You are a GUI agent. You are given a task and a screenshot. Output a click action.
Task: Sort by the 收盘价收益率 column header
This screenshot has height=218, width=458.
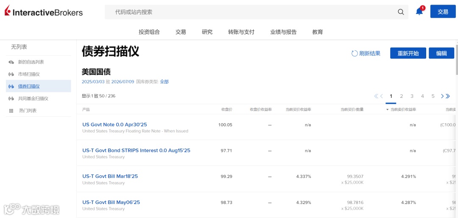[261, 110]
